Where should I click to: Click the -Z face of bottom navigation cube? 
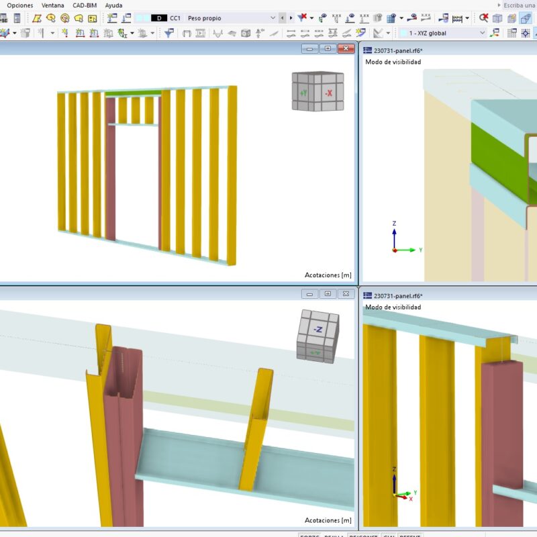pos(318,330)
